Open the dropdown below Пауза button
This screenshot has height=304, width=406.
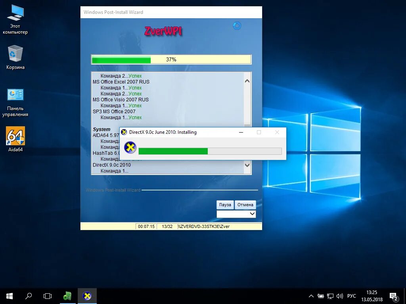(236, 214)
